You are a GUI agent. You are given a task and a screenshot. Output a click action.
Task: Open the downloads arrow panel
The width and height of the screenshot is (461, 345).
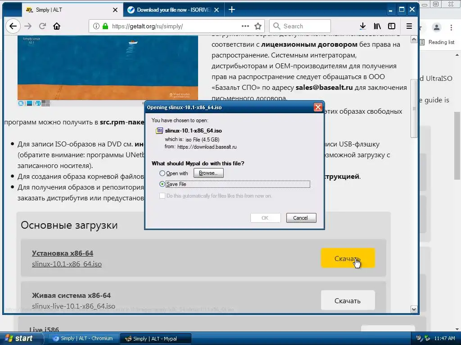point(363,26)
